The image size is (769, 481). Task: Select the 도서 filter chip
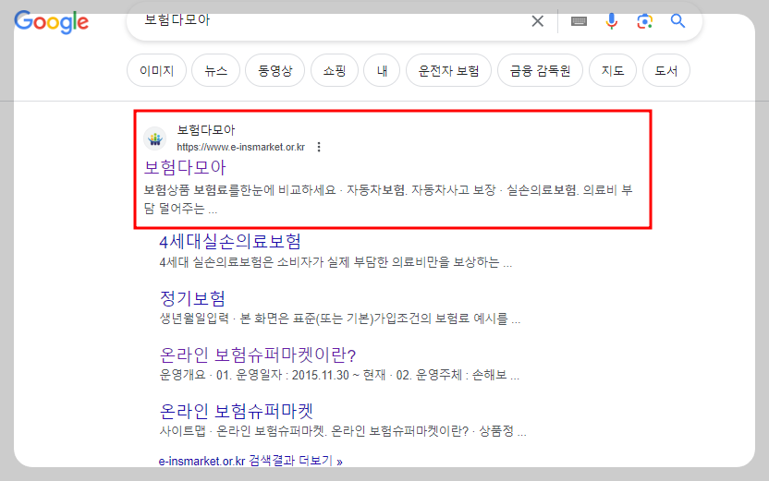pos(666,70)
